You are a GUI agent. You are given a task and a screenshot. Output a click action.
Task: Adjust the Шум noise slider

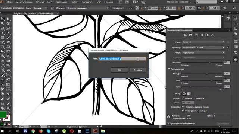click(190, 87)
